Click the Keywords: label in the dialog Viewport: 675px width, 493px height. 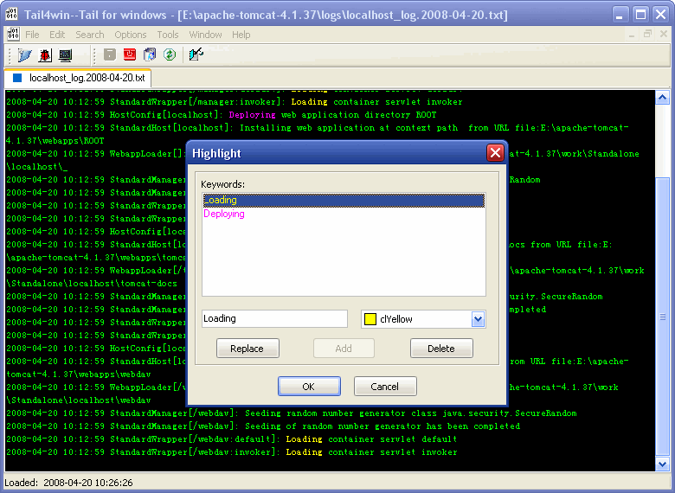pyautogui.click(x=222, y=184)
